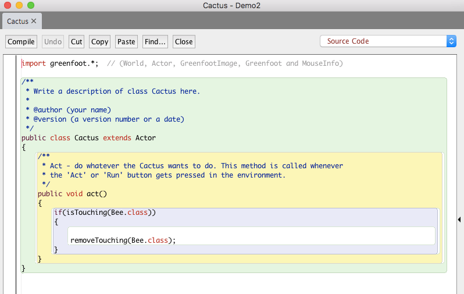This screenshot has height=294, width=464.
Task: Click the public void act() declaration
Action: click(x=72, y=194)
